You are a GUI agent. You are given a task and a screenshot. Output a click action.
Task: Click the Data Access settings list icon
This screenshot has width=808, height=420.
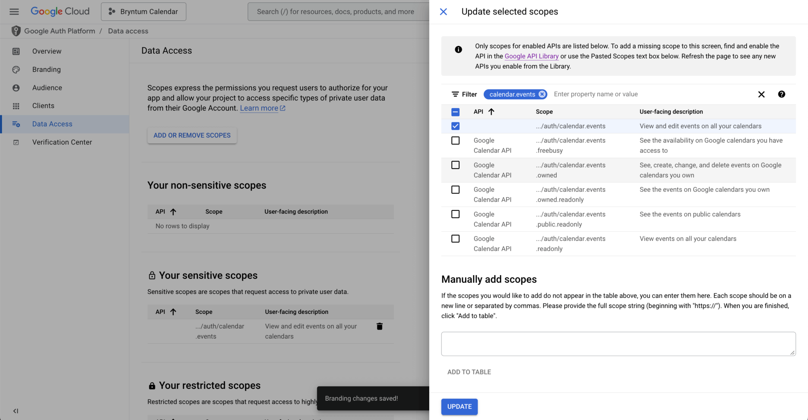pos(16,124)
